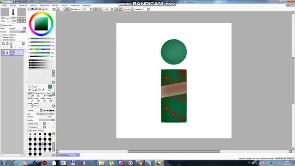
Task: Select the SelPen selection pen tool
Action: [x=43, y=100]
